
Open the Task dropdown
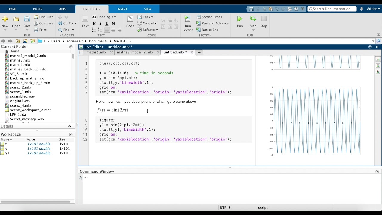coord(145,17)
